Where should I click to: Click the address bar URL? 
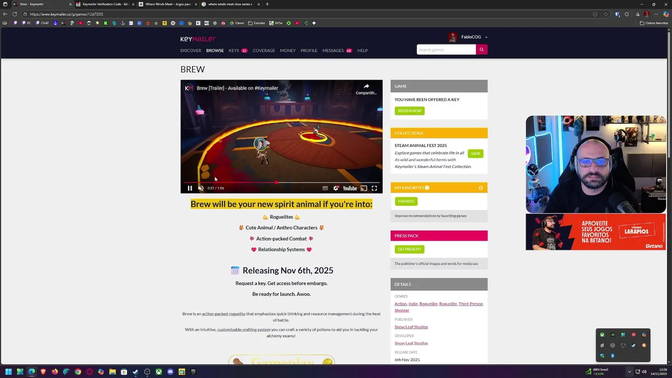66,14
